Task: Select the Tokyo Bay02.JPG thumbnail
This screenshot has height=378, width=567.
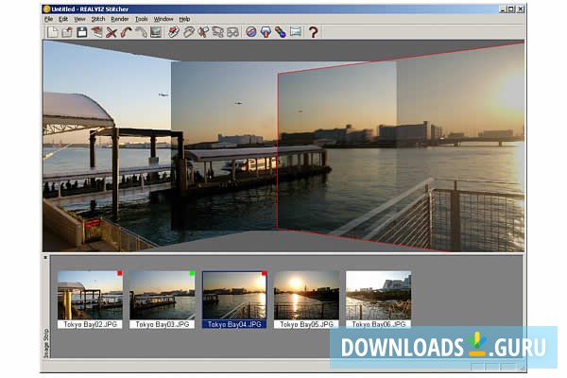Action: tap(90, 295)
